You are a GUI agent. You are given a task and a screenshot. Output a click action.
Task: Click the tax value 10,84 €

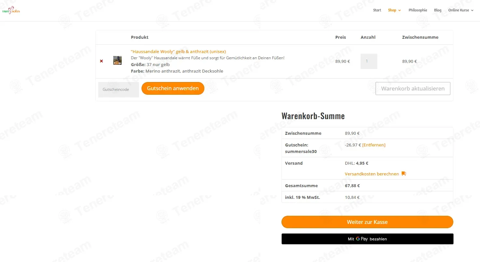point(352,197)
